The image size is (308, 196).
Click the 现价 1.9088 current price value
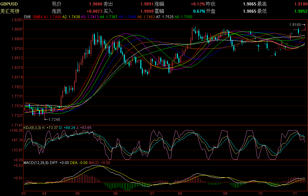pos(95,4)
